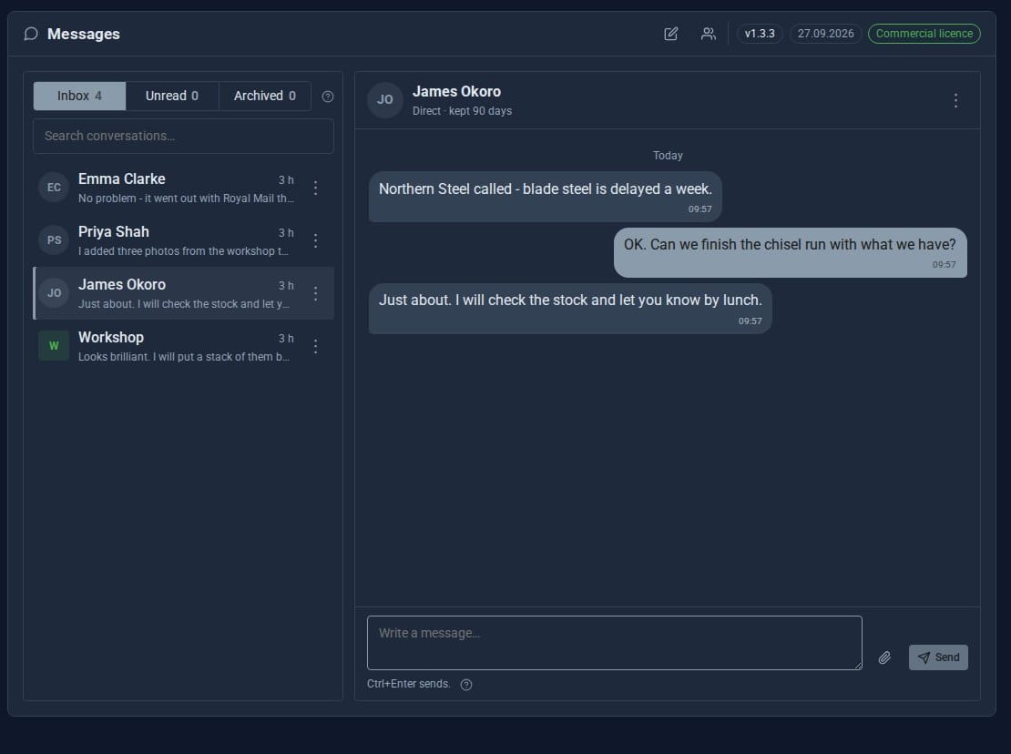Open chat header more options menu
The height and width of the screenshot is (754, 1011).
[955, 100]
